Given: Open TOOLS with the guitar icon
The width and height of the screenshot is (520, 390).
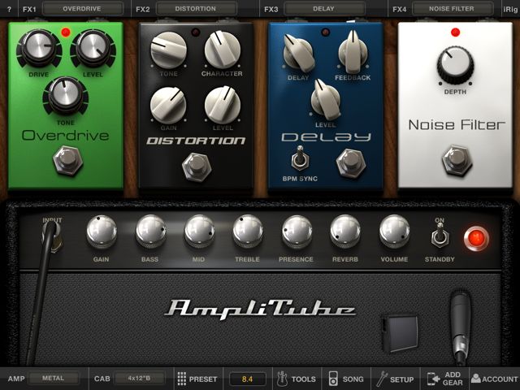Looking at the screenshot, I should pos(297,379).
